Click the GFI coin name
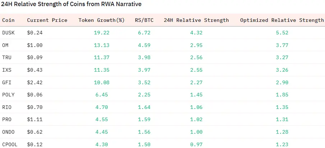Screen dimensions: 325x148 pyautogui.click(x=7, y=82)
